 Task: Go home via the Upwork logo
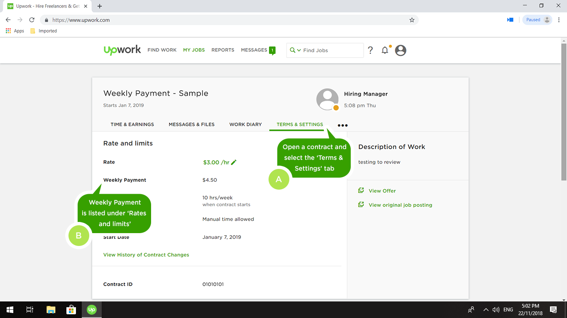pyautogui.click(x=122, y=50)
